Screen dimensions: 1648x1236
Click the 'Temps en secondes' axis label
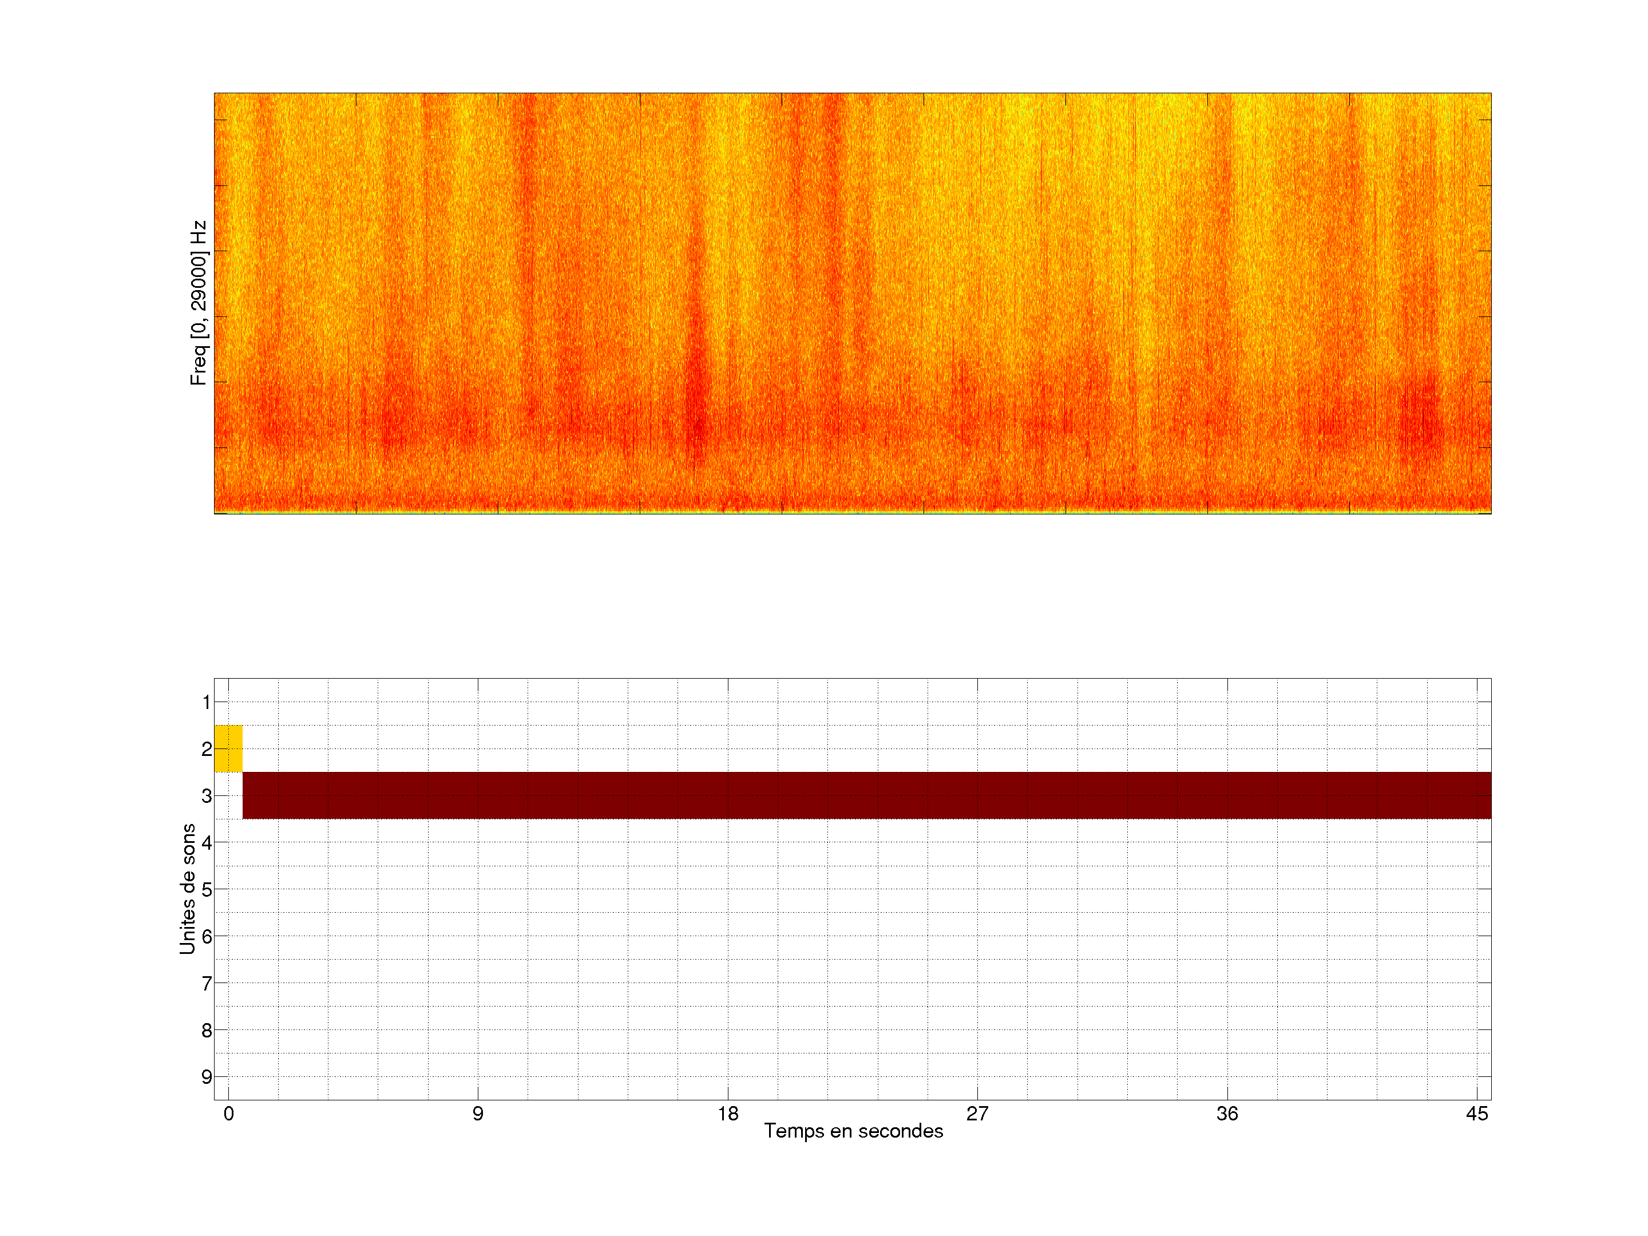pos(853,1131)
